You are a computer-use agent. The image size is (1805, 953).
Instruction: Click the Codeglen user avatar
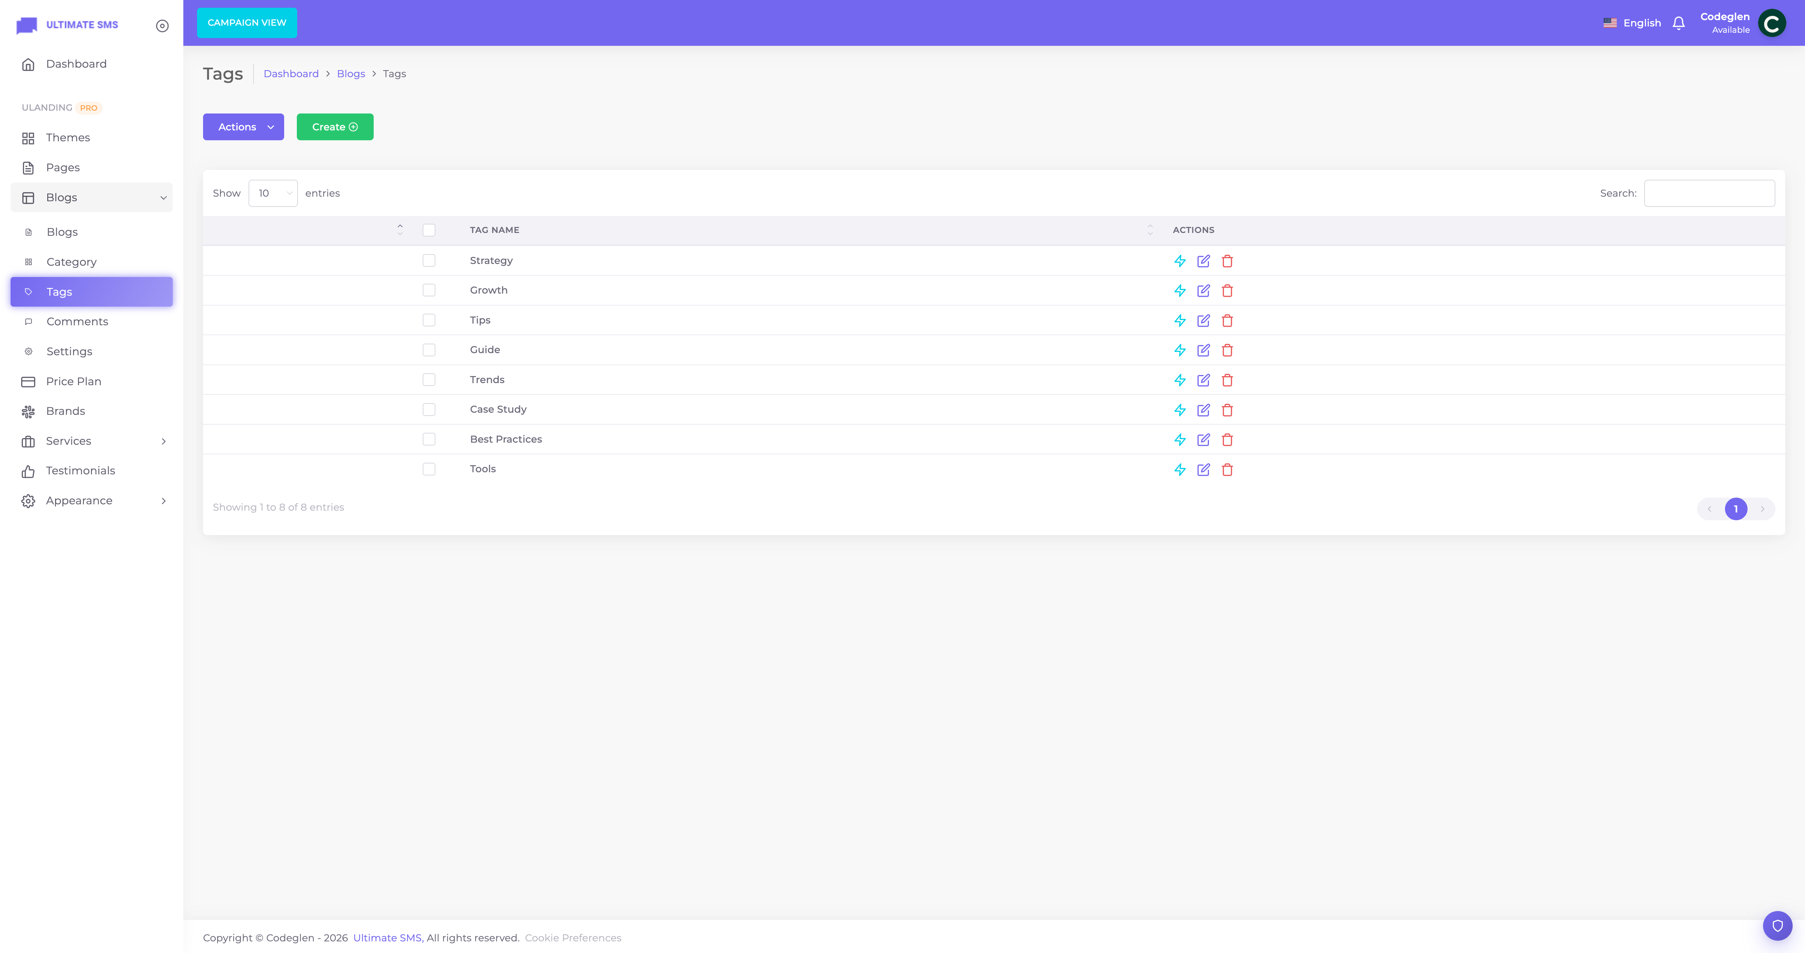coord(1772,23)
